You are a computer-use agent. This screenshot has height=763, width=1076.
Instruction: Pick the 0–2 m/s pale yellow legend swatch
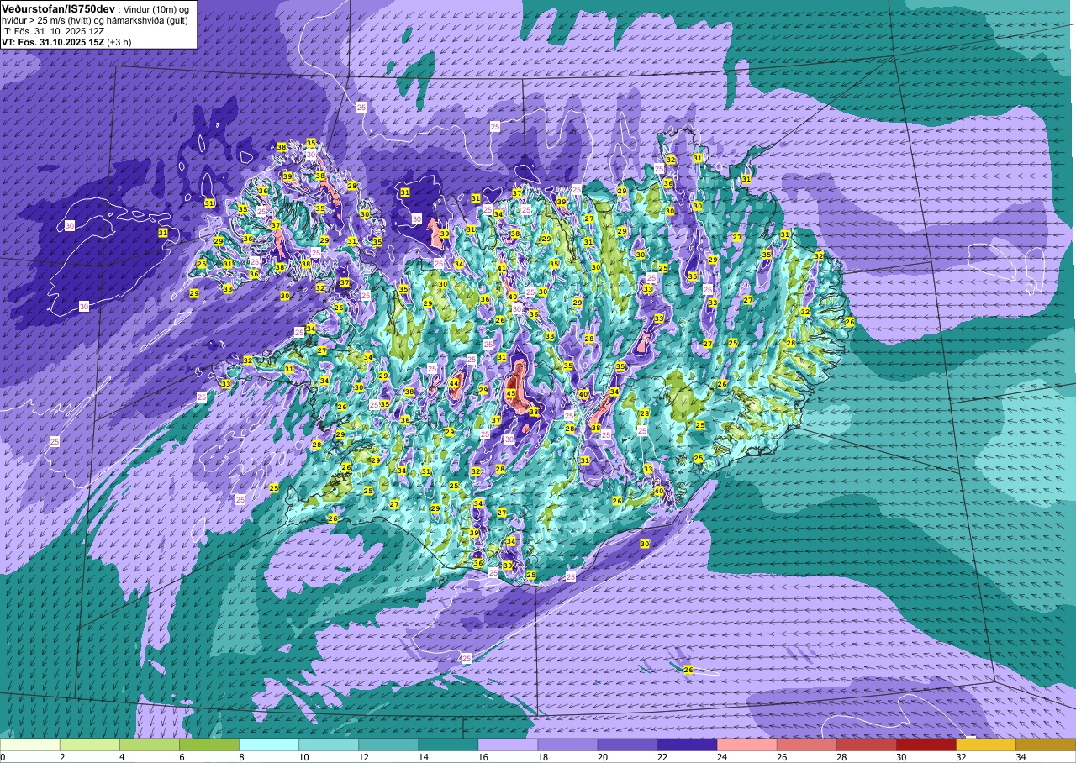(x=30, y=745)
